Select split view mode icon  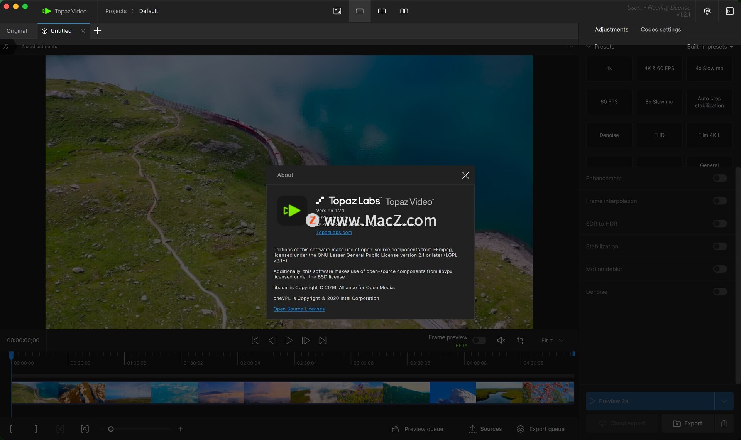point(382,11)
